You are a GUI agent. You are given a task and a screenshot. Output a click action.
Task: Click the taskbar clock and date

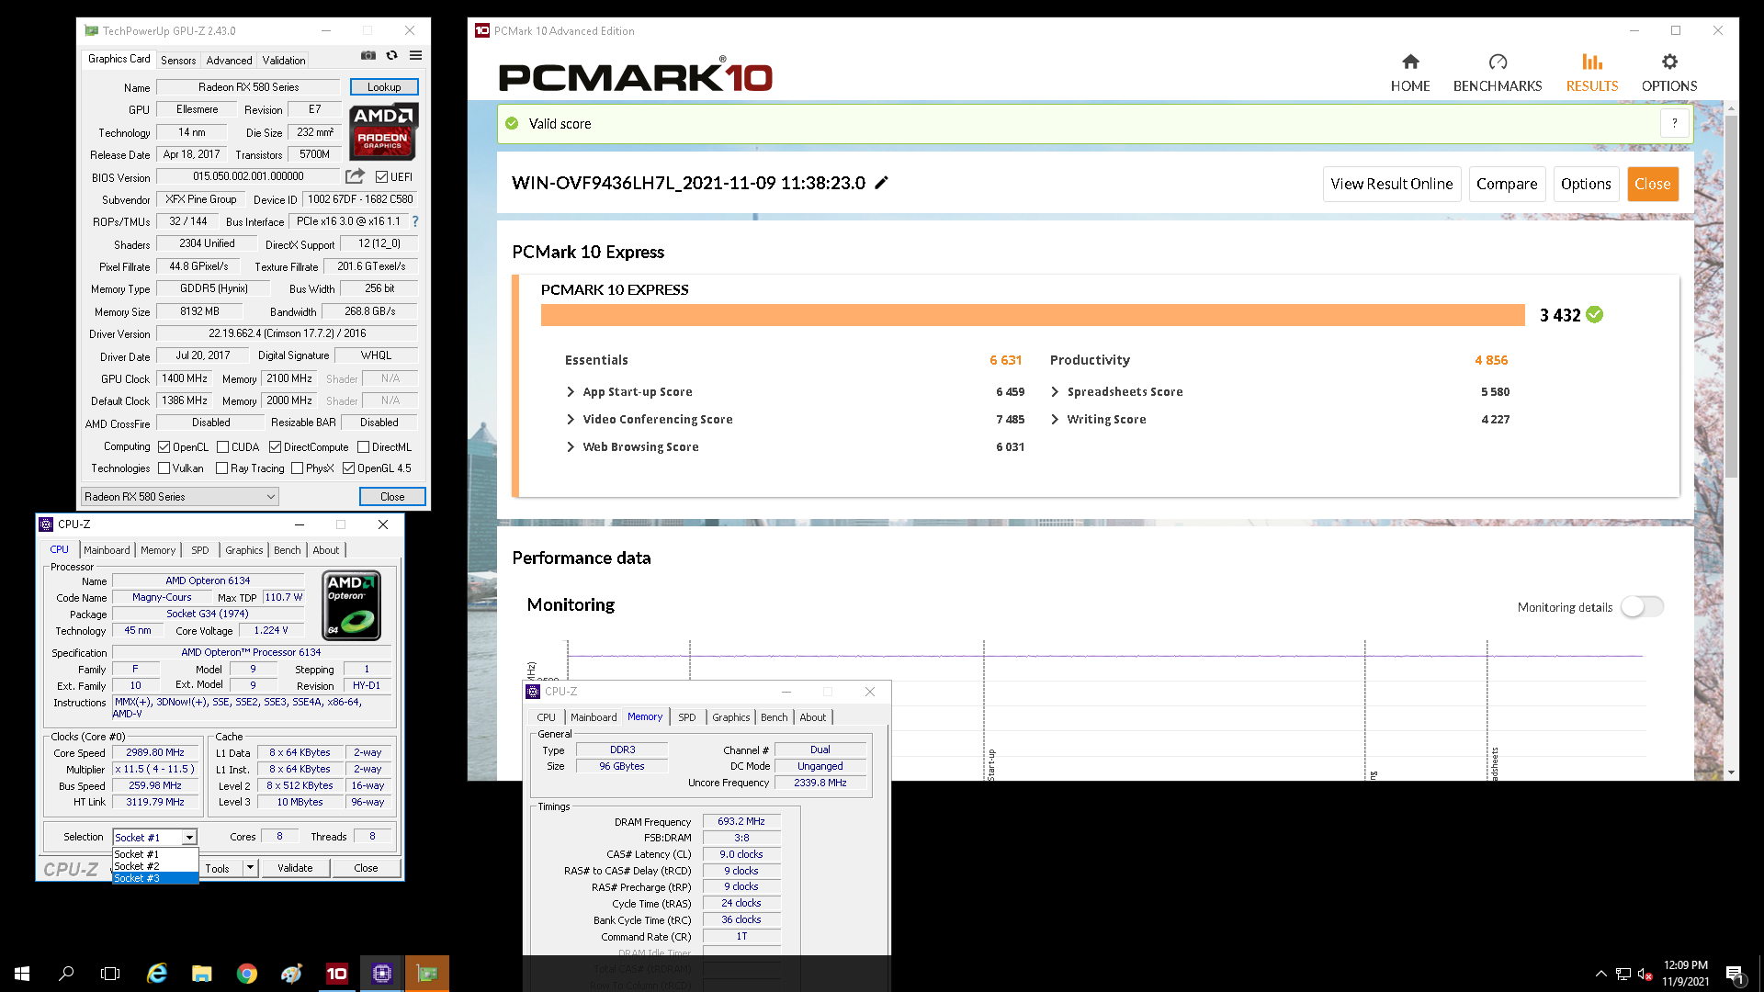(x=1685, y=974)
